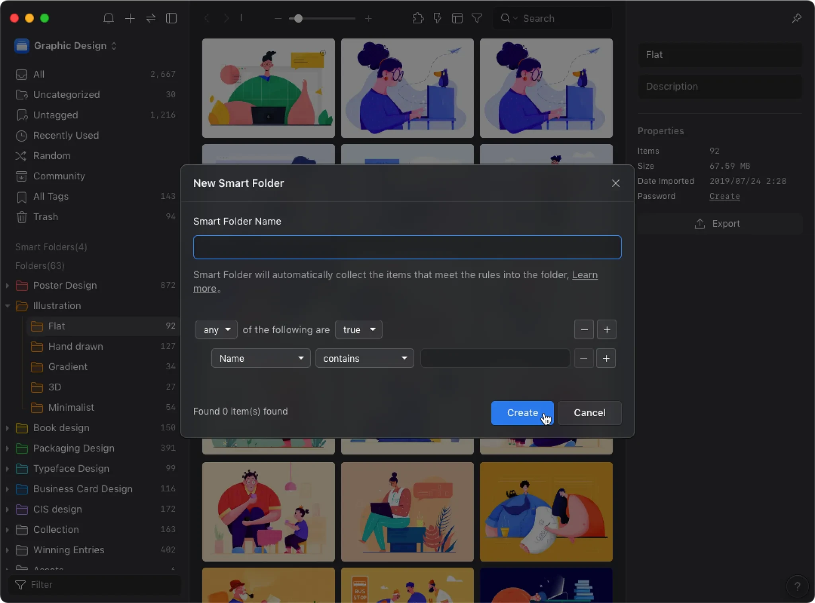Screen dimensions: 815x603
Task: Click the Smart Folders(4) section header
Action: point(51,247)
